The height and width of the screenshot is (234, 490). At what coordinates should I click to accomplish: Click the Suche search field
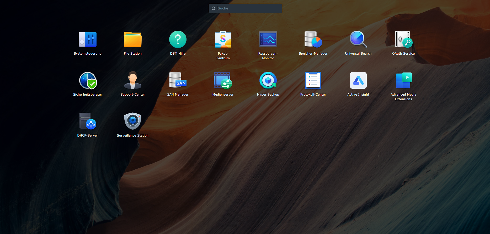[x=246, y=8]
